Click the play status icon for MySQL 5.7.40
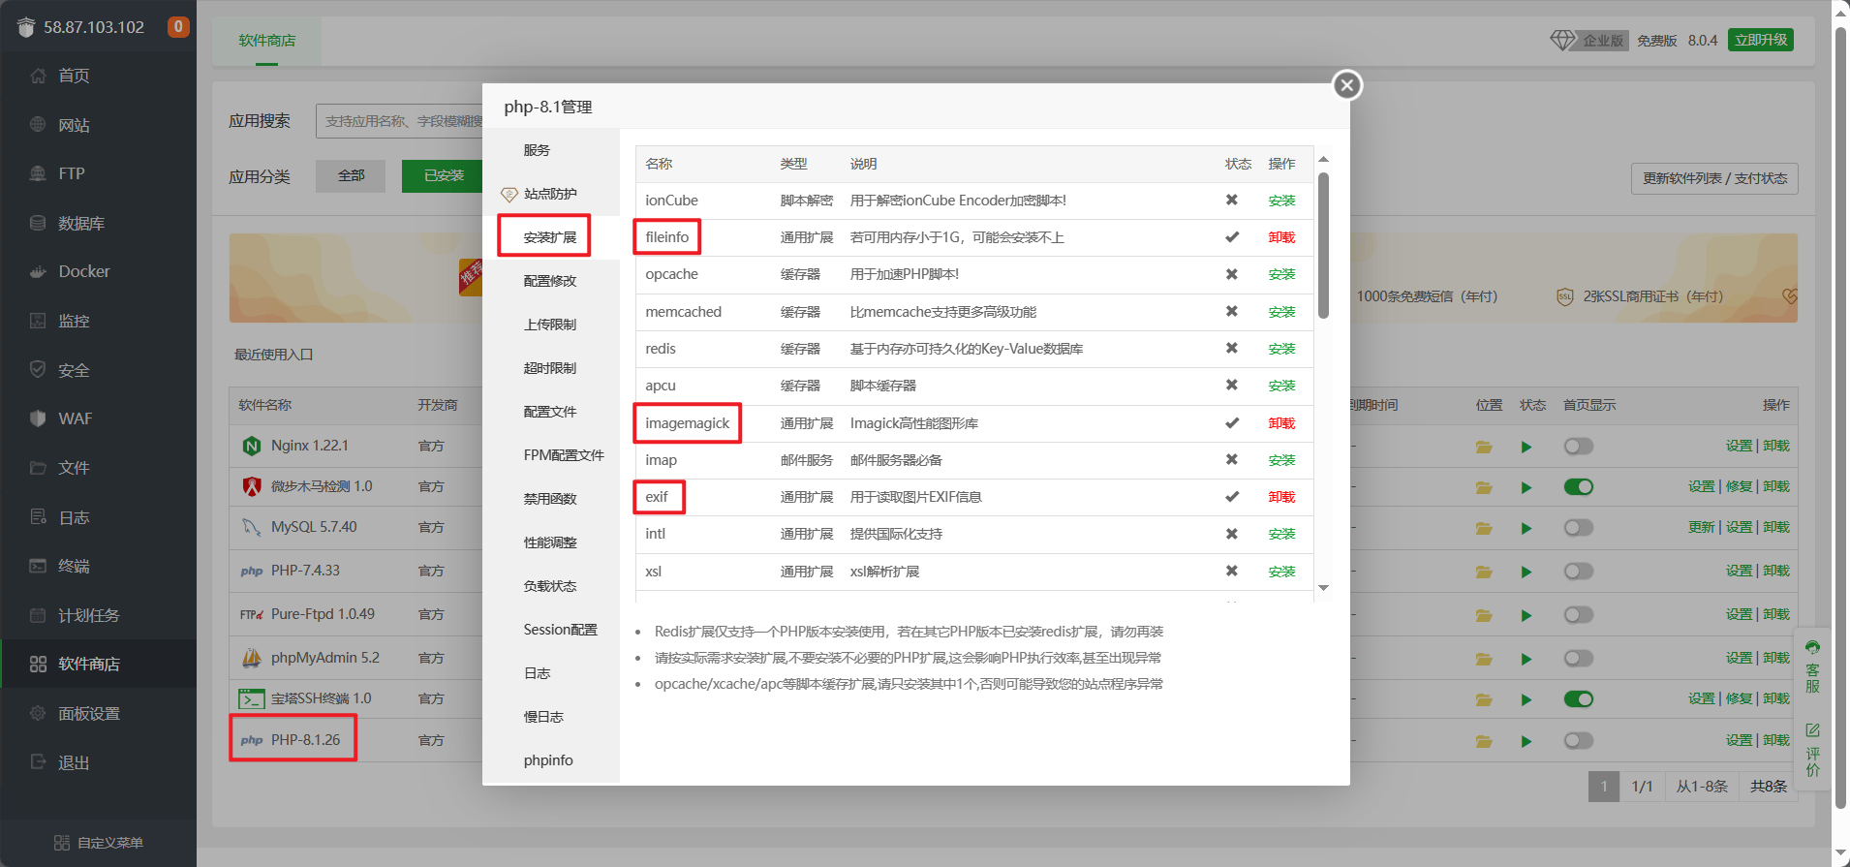This screenshot has height=867, width=1850. (x=1526, y=528)
